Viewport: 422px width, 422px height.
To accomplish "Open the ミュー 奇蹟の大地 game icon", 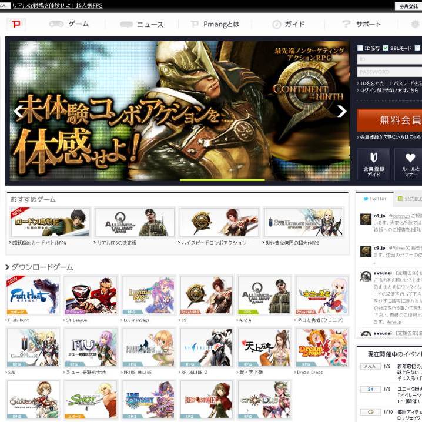I will click(x=91, y=347).
